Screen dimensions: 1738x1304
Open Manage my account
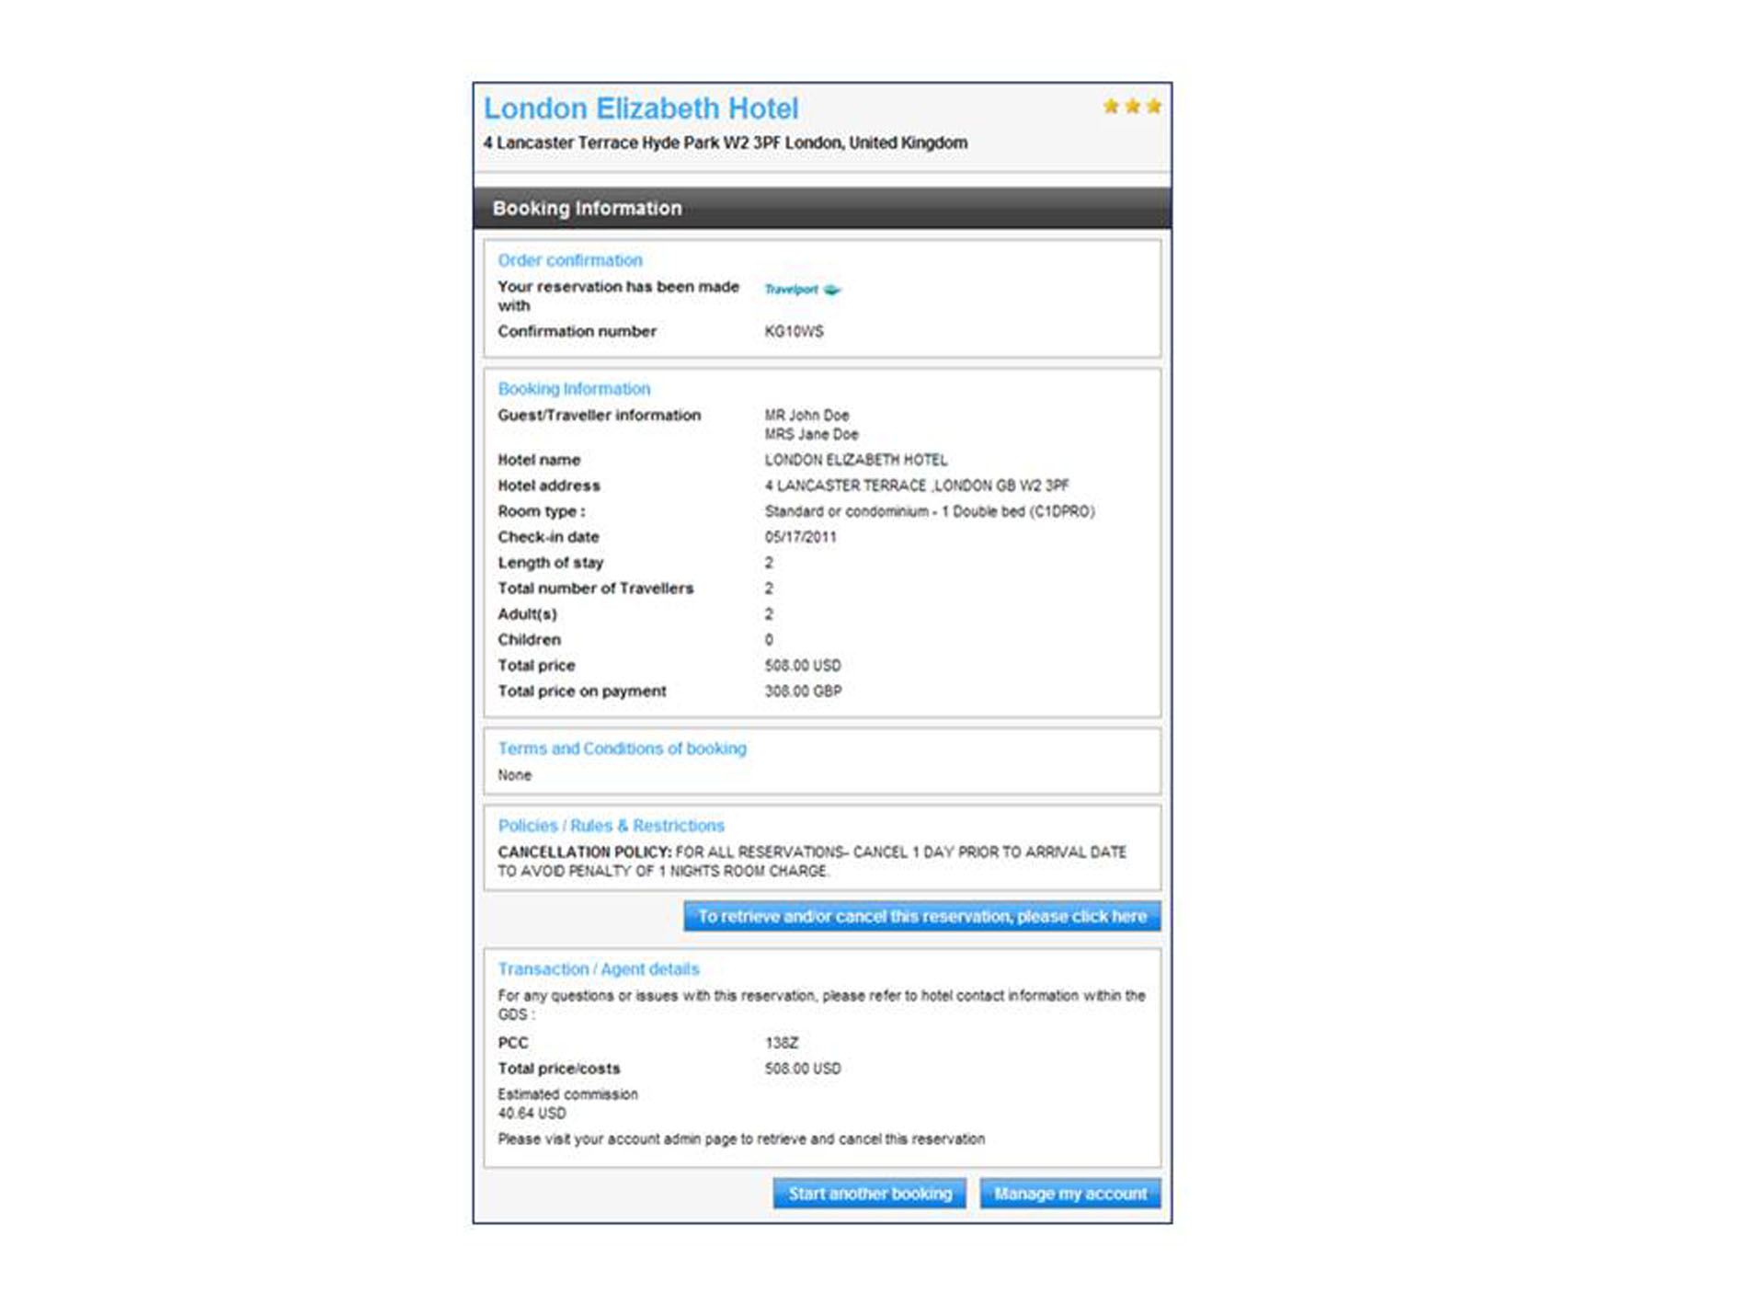1069,1194
